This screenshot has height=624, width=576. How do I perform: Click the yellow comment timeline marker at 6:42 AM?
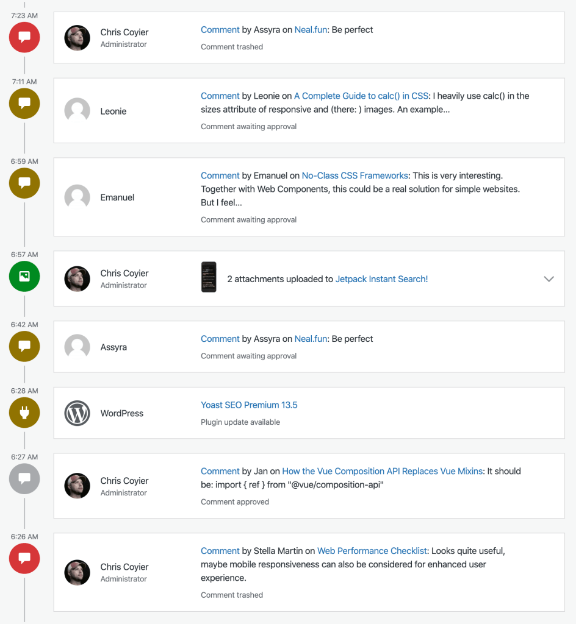tap(24, 347)
